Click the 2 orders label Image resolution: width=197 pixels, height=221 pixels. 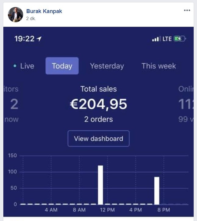pyautogui.click(x=99, y=119)
